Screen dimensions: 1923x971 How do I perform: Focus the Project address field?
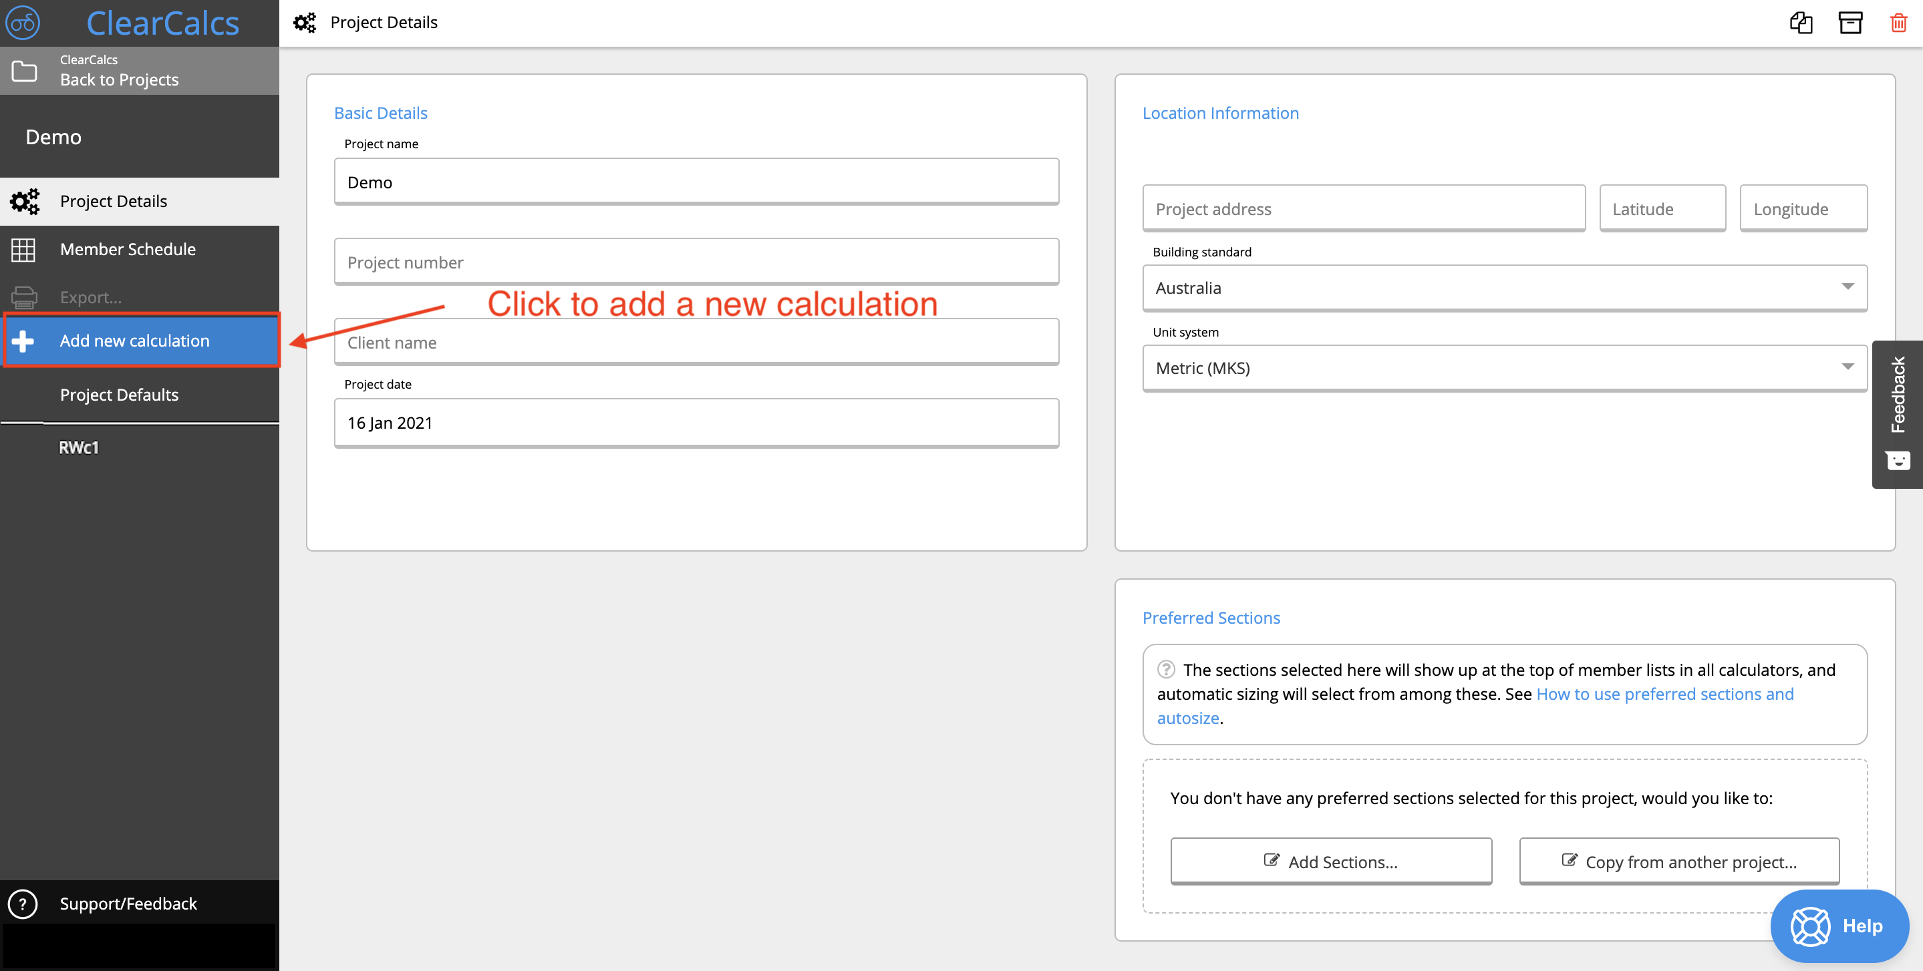point(1364,208)
